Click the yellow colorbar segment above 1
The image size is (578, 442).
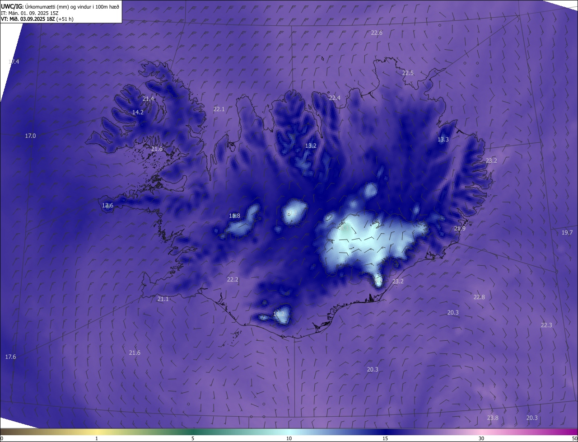tap(97, 432)
